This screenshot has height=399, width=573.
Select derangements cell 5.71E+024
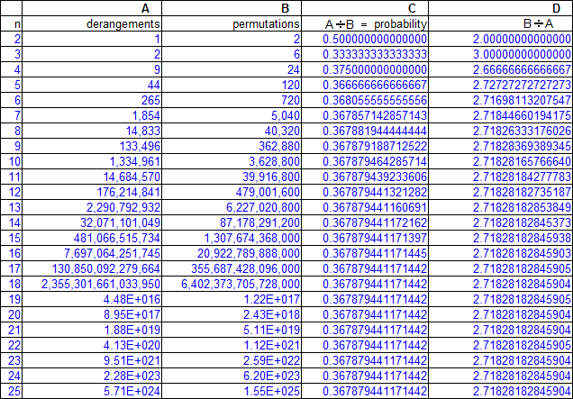pos(92,391)
